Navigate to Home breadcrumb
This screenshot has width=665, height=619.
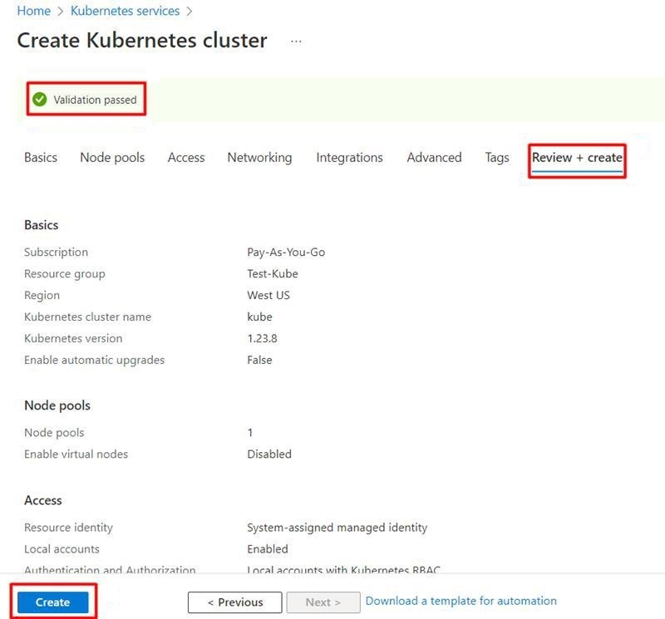pyautogui.click(x=33, y=11)
